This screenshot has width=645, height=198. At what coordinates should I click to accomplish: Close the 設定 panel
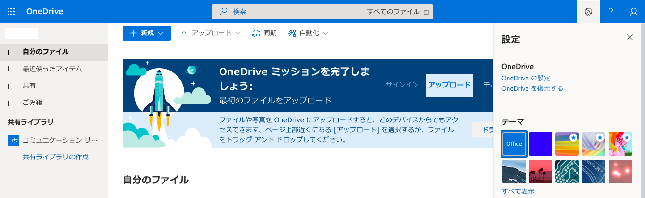click(x=629, y=37)
